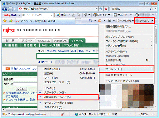Viewport: 159px width, 118px height.
Task: Open the ショッピング site tab
Action: (60, 41)
